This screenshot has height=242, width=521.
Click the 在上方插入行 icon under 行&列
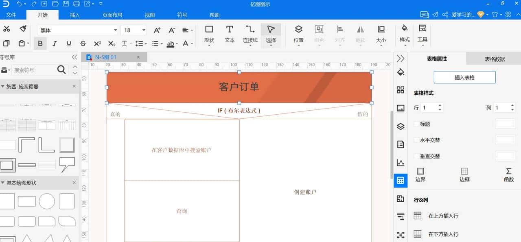[x=417, y=216]
